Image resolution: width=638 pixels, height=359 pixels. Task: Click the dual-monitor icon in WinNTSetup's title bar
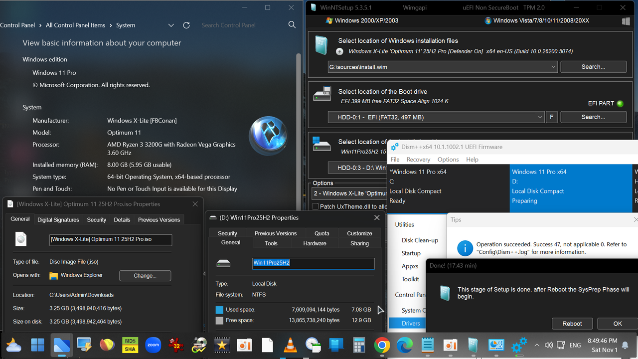(x=626, y=21)
